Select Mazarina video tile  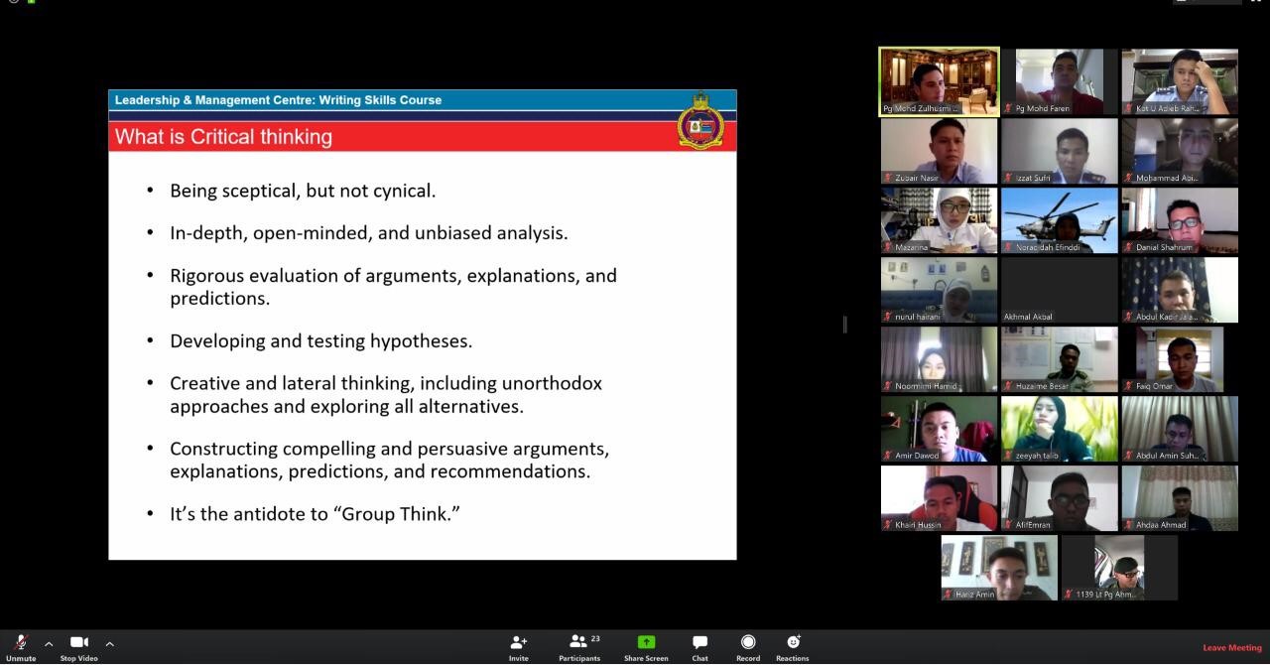tap(939, 220)
